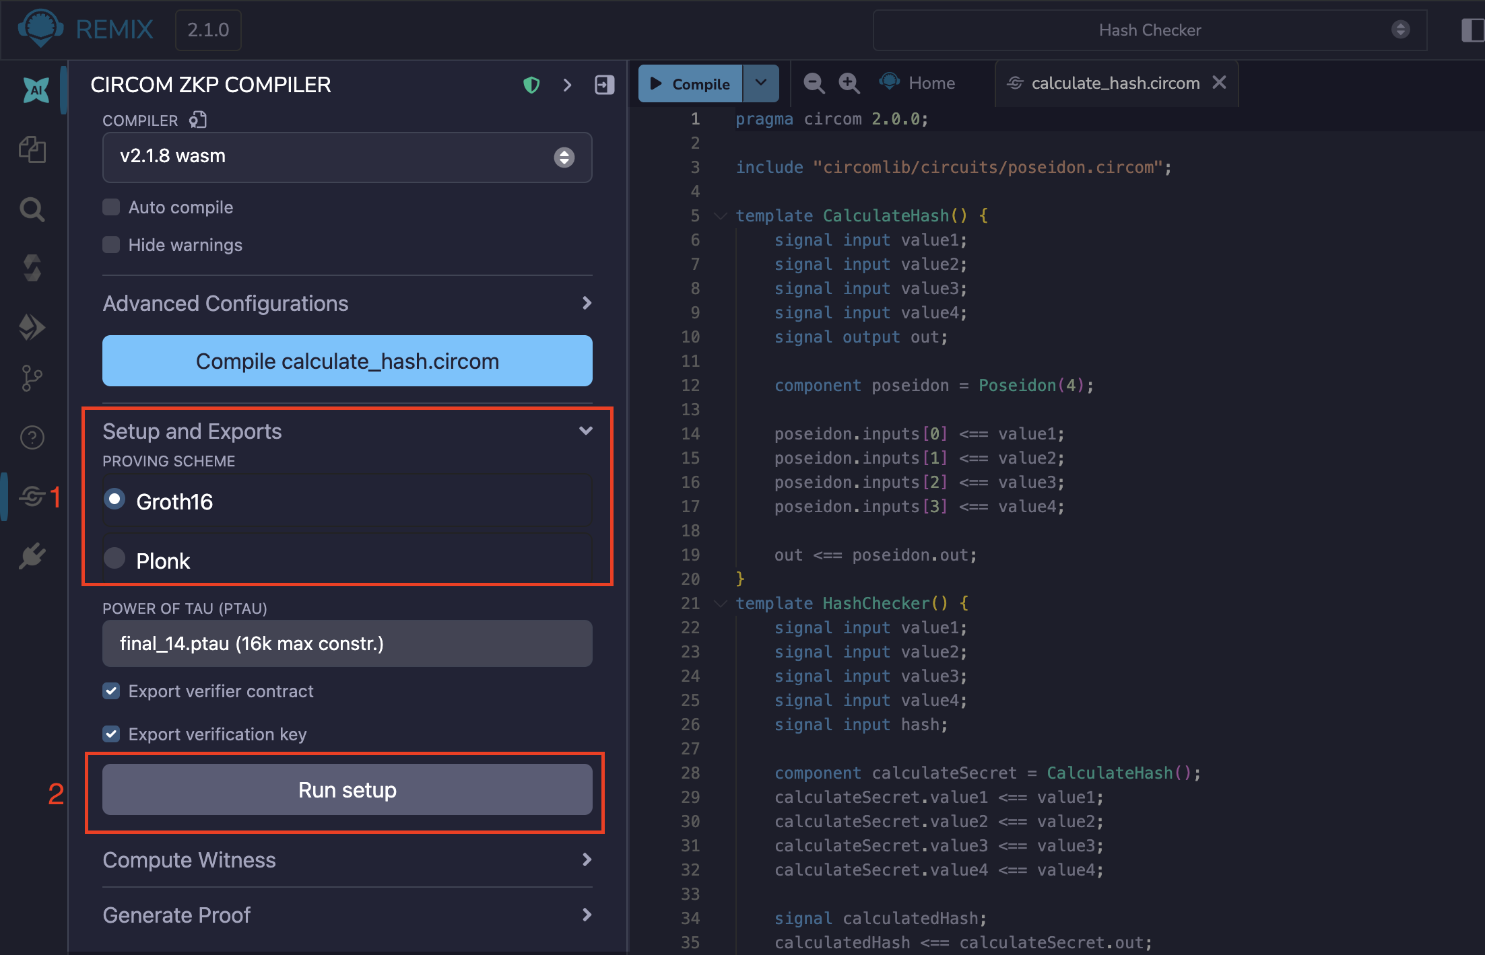
Task: Open the Deploy and run sidebar icon
Action: coord(32,327)
